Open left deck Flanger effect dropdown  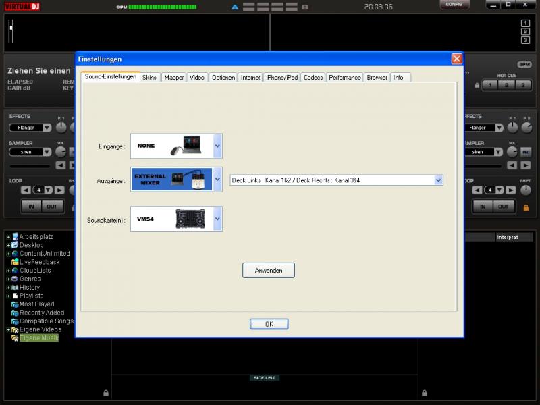pos(47,128)
